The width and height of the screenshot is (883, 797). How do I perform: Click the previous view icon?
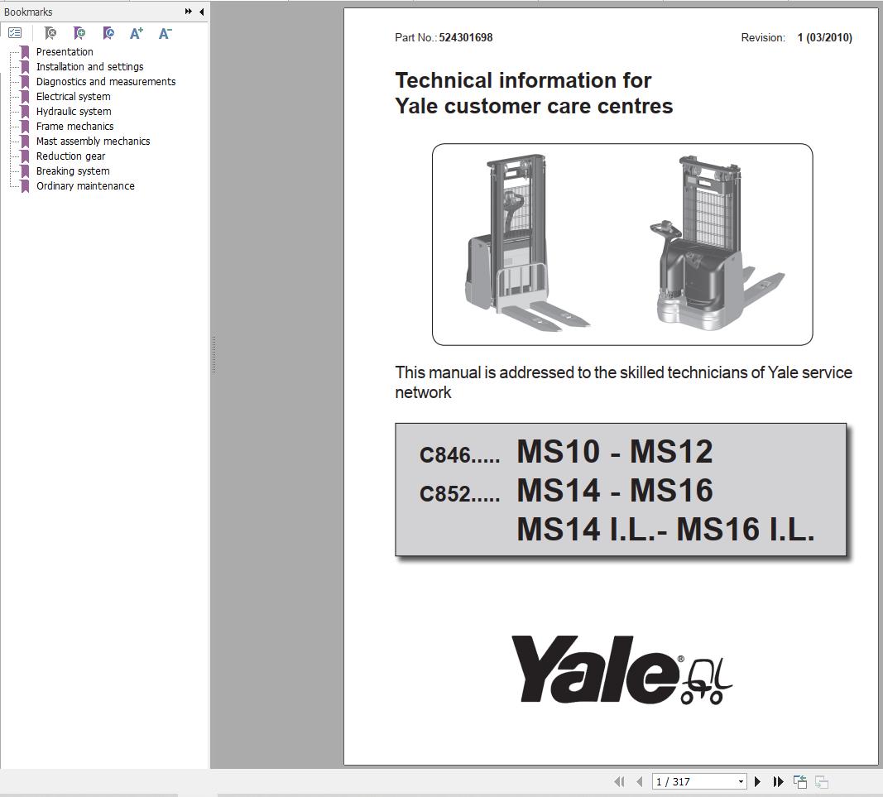click(799, 781)
